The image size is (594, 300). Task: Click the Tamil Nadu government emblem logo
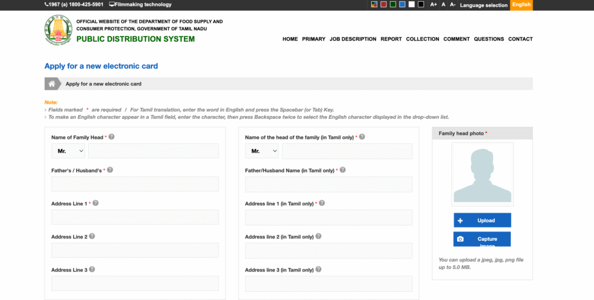click(59, 30)
